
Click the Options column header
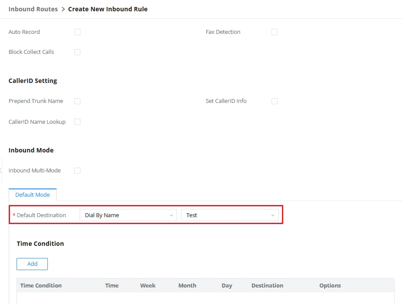click(x=330, y=286)
